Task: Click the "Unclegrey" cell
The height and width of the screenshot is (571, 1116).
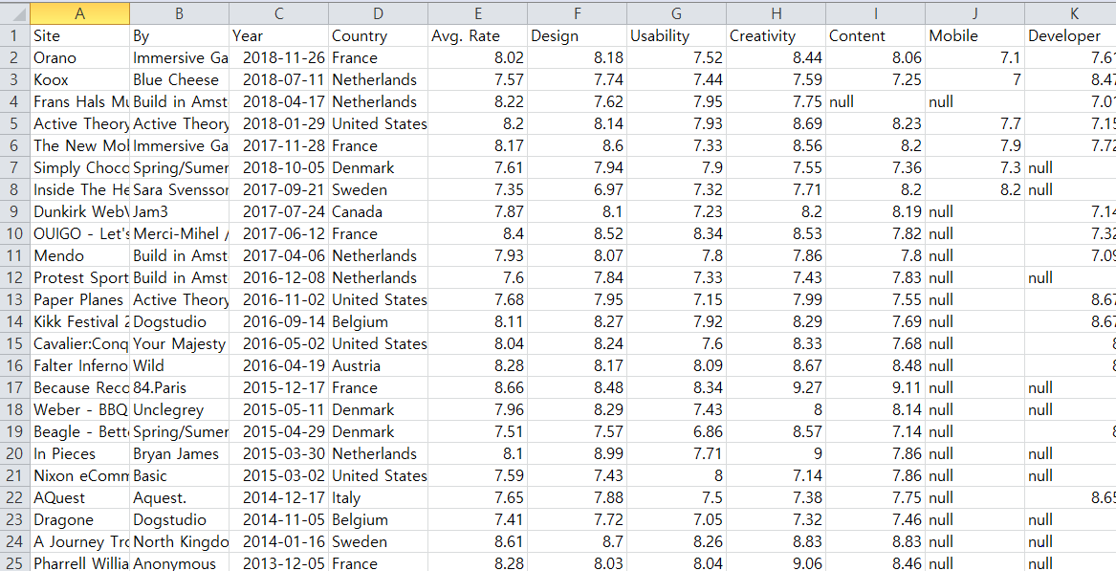Action: click(180, 409)
